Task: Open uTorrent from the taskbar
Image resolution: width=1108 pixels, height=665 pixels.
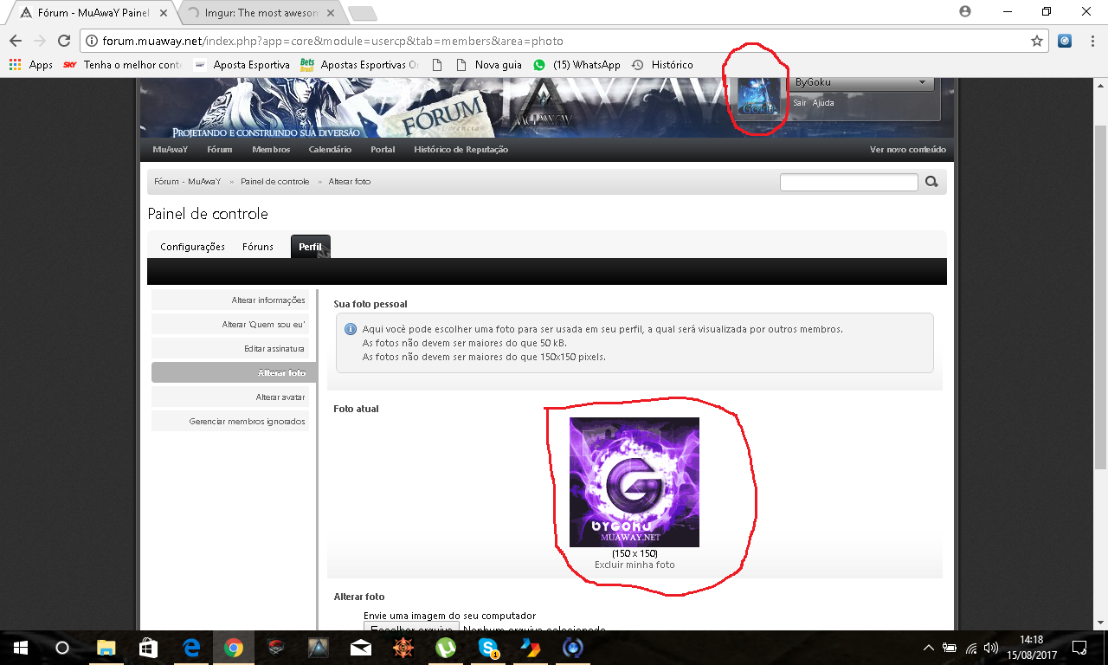Action: tap(446, 648)
